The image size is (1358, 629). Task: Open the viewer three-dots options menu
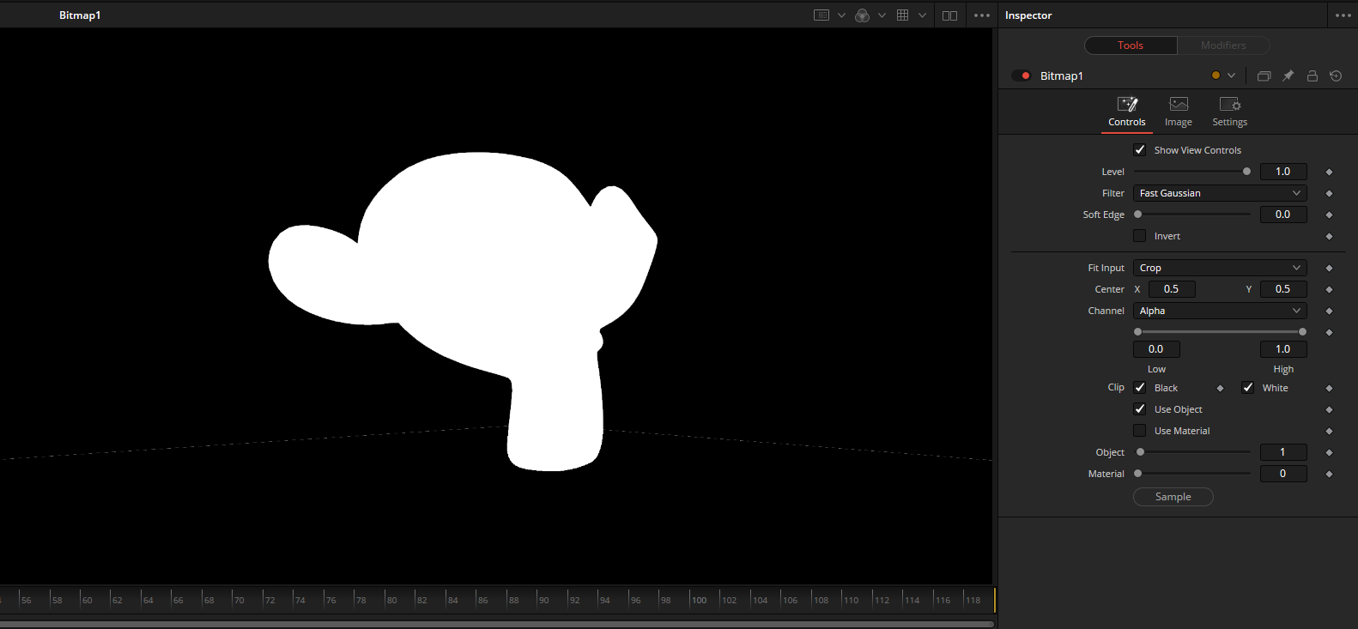982,15
